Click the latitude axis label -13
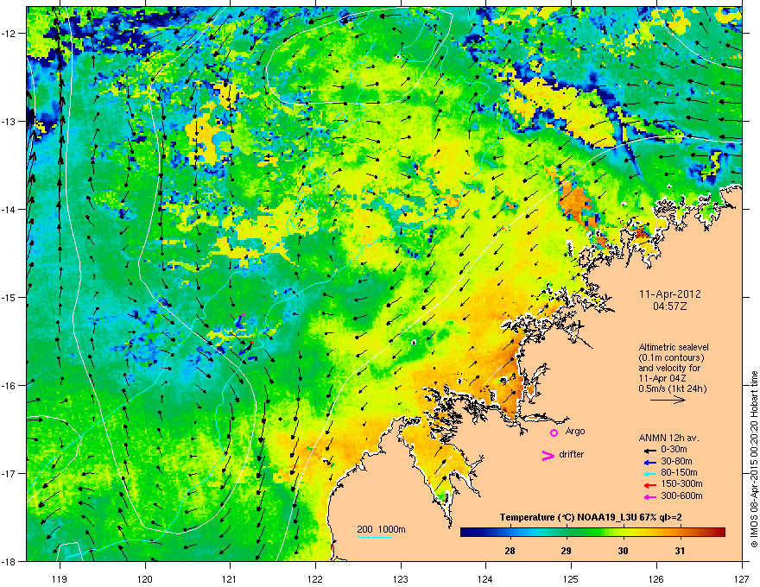 [x=9, y=121]
